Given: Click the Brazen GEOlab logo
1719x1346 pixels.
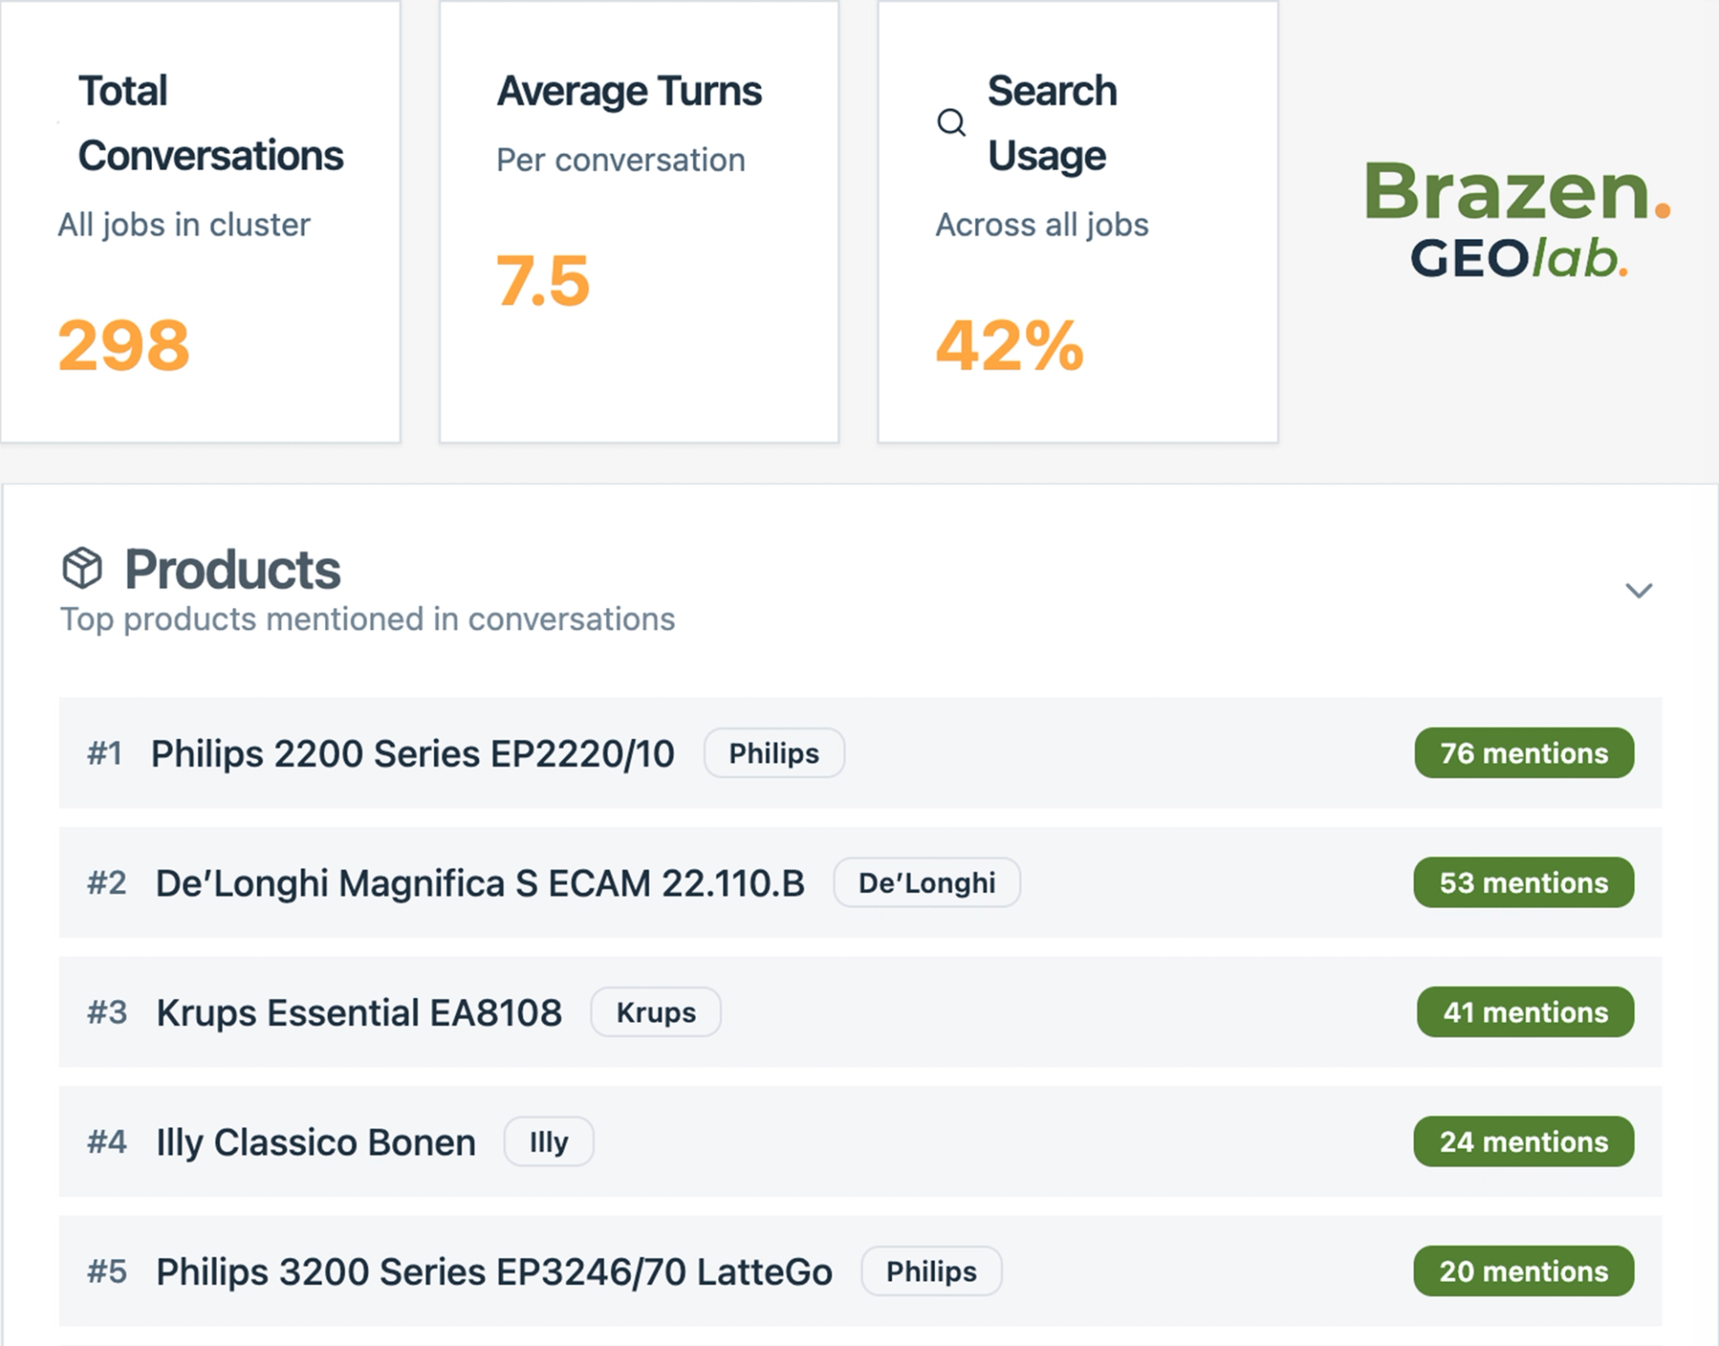Looking at the screenshot, I should pos(1517,219).
